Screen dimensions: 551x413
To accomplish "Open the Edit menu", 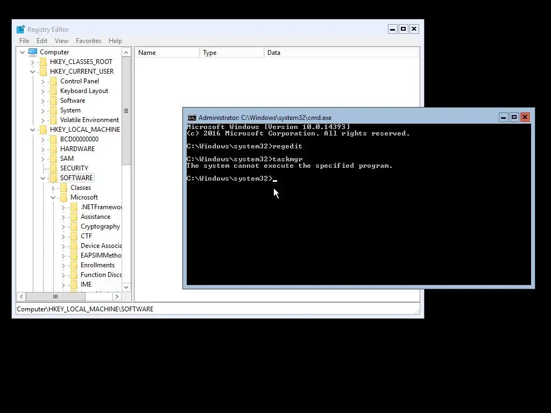I will (x=42, y=41).
